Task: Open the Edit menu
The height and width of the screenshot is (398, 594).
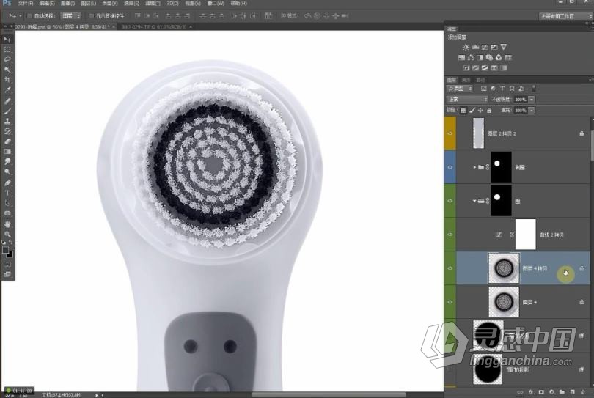Action: (x=47, y=4)
